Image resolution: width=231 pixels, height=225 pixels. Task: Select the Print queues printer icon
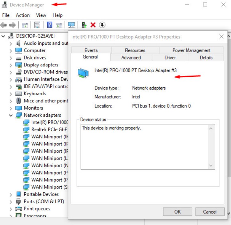point(19,209)
